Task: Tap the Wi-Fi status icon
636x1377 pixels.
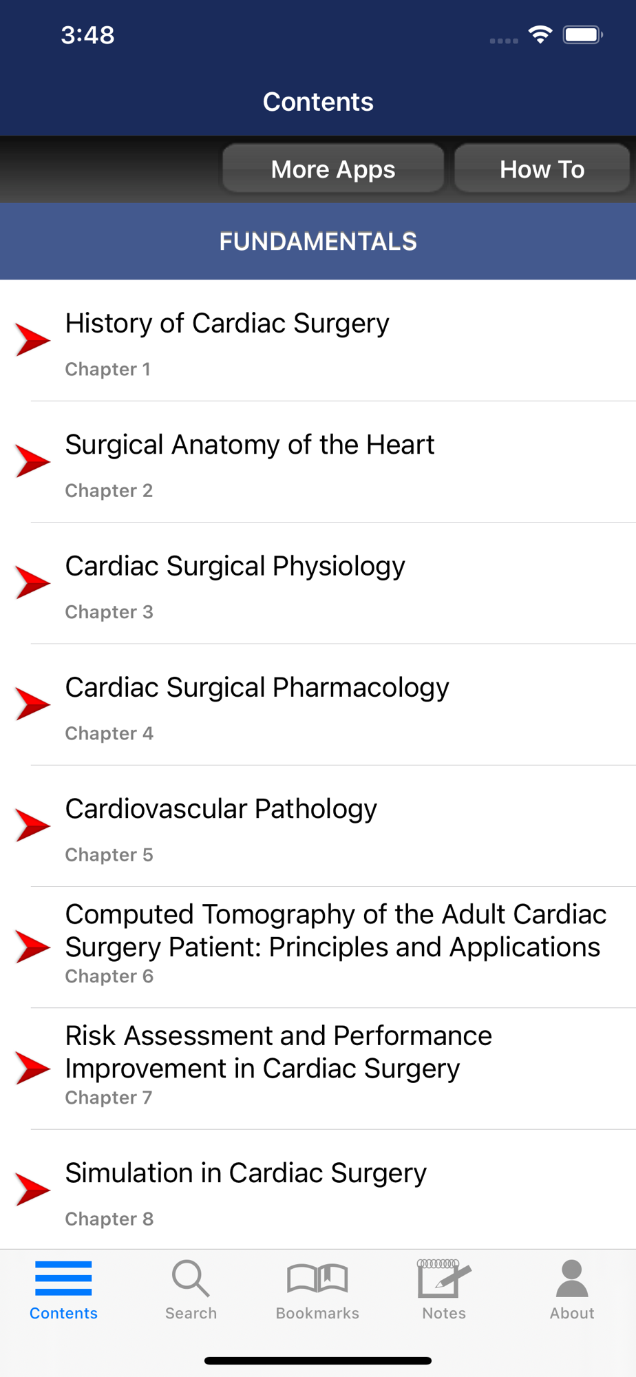Action: pos(540,34)
